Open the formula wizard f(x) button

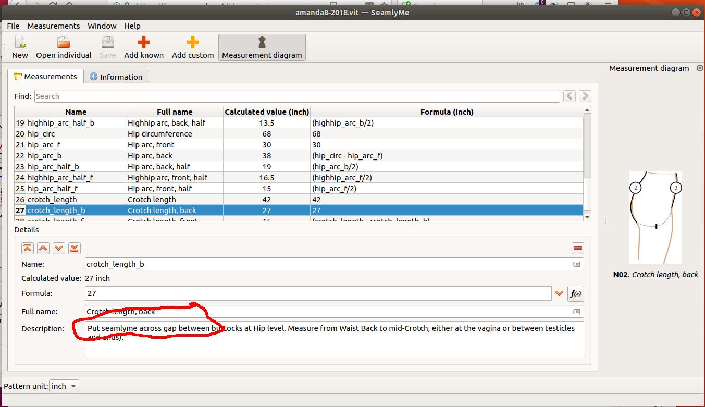click(x=576, y=293)
